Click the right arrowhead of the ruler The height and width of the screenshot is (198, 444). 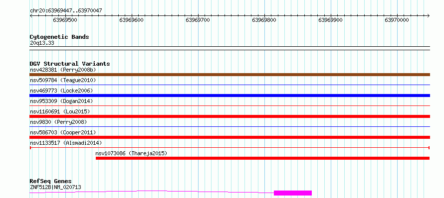pos(428,15)
